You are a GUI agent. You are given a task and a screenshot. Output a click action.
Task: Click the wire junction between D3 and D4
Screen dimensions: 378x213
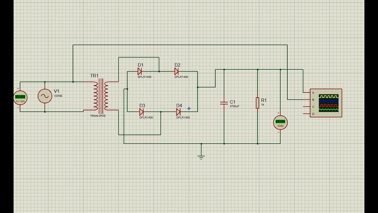point(161,112)
